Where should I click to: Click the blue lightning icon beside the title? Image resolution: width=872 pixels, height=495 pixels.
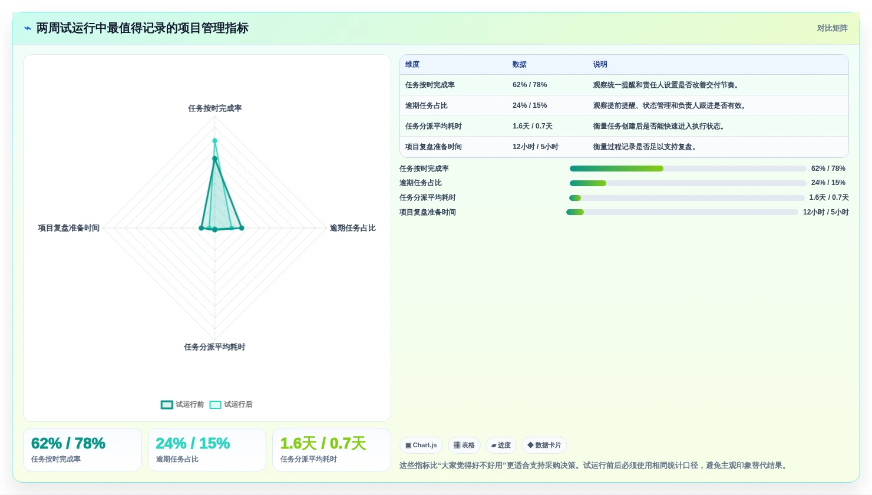tap(28, 28)
